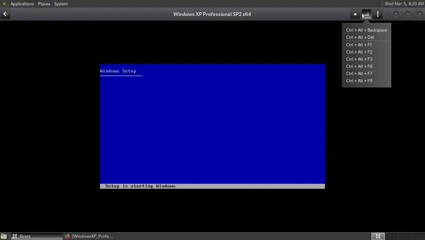Image resolution: width=425 pixels, height=240 pixels.
Task: Open the three-dot actions menu
Action: point(378,14)
